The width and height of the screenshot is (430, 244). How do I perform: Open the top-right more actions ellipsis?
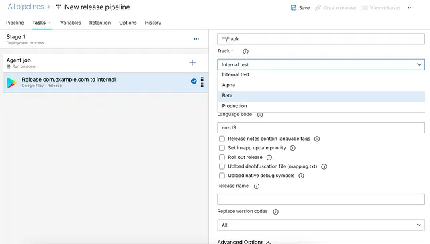[x=411, y=7]
